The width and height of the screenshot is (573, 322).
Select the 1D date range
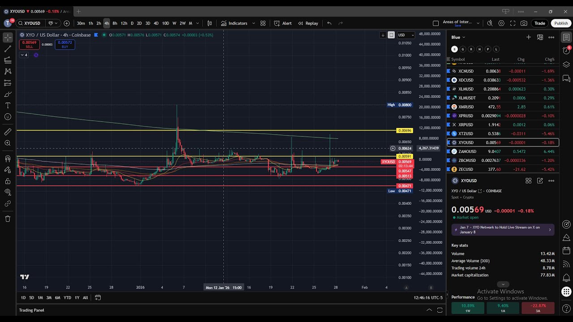(x=23, y=297)
